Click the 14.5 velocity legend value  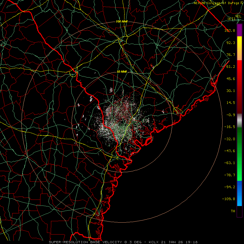click(231, 103)
